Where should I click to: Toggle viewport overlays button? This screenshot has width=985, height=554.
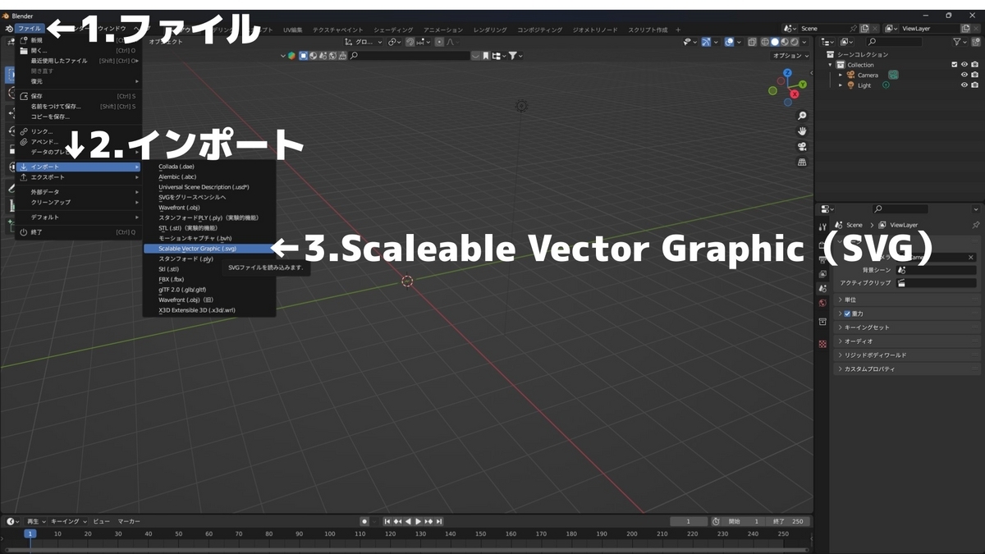729,42
